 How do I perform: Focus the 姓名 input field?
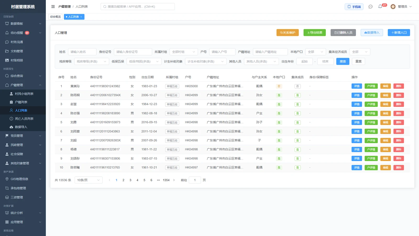click(82, 52)
